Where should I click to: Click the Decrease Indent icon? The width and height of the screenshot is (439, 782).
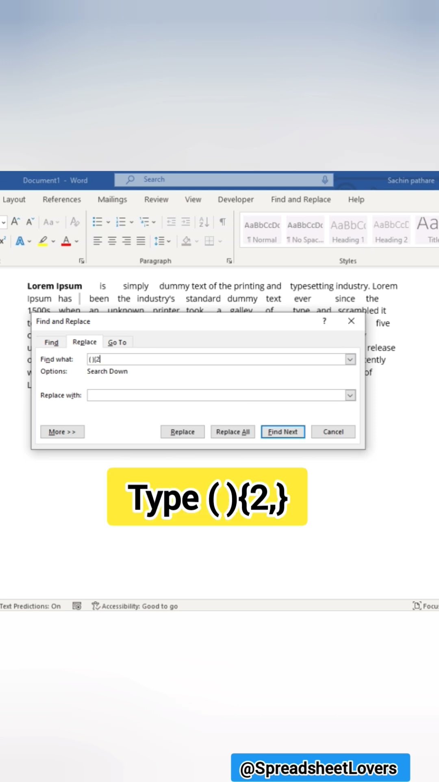pyautogui.click(x=172, y=222)
